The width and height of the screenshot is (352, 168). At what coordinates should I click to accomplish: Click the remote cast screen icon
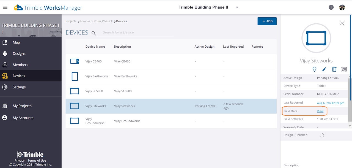click(x=344, y=69)
